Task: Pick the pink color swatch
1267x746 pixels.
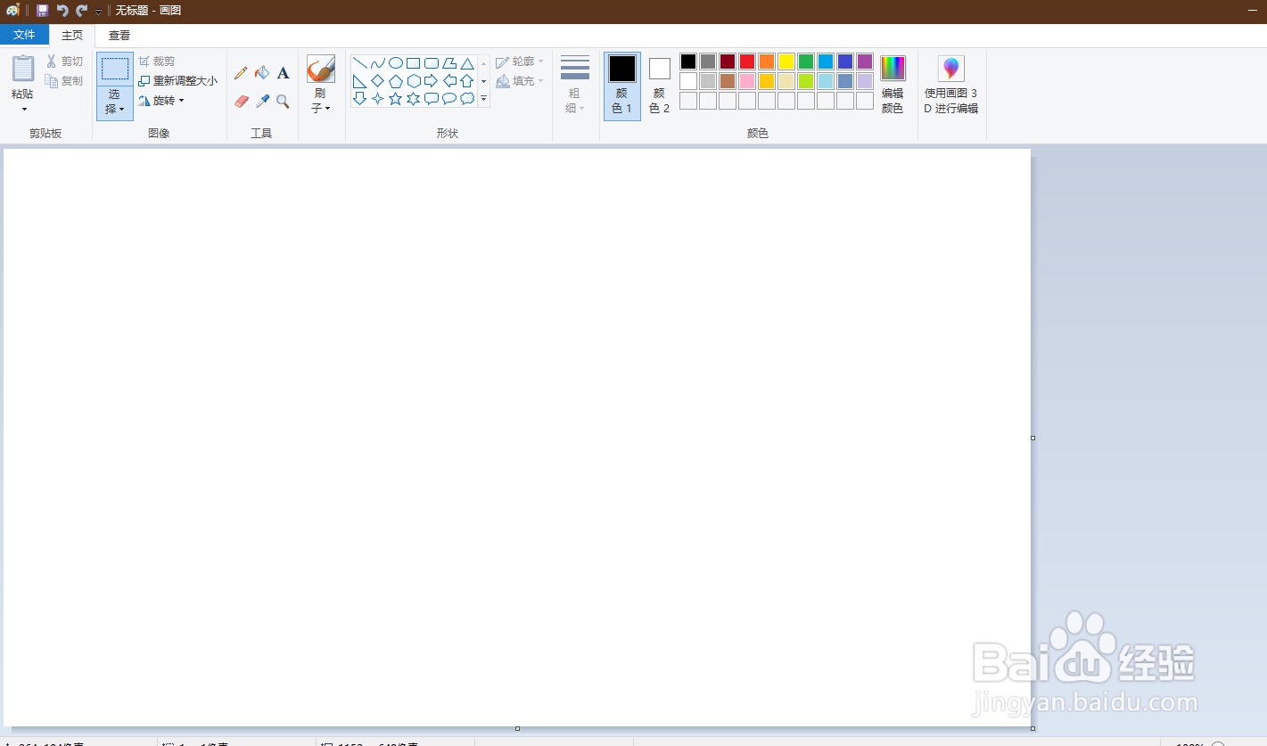Action: (747, 81)
